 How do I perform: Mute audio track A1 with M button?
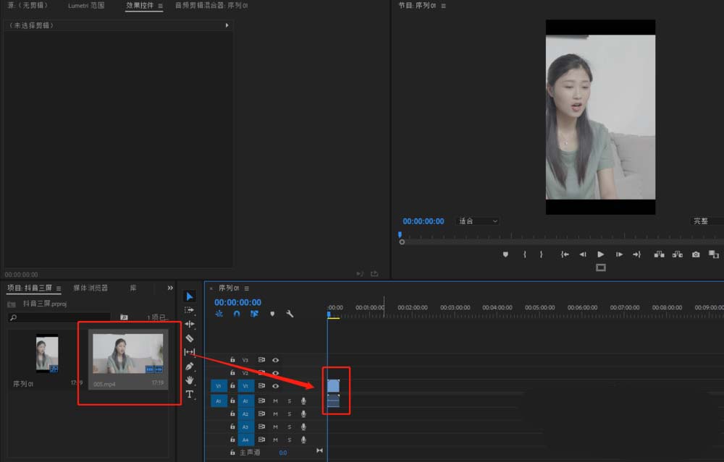point(275,401)
